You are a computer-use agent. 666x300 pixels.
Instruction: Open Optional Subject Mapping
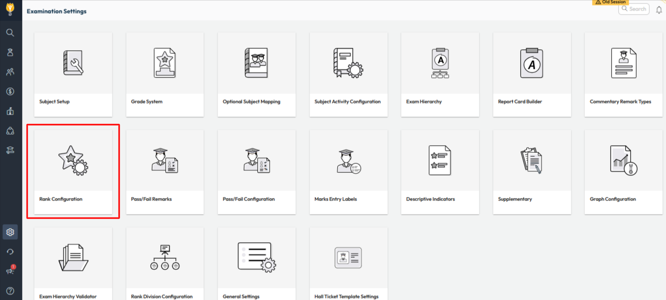coord(256,74)
